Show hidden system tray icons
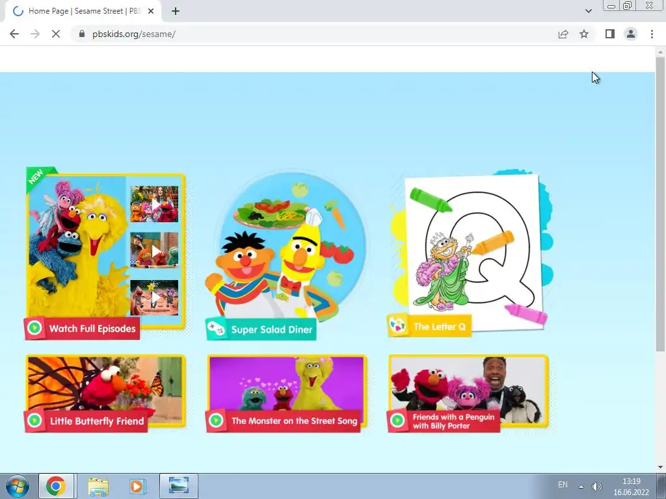 click(581, 487)
